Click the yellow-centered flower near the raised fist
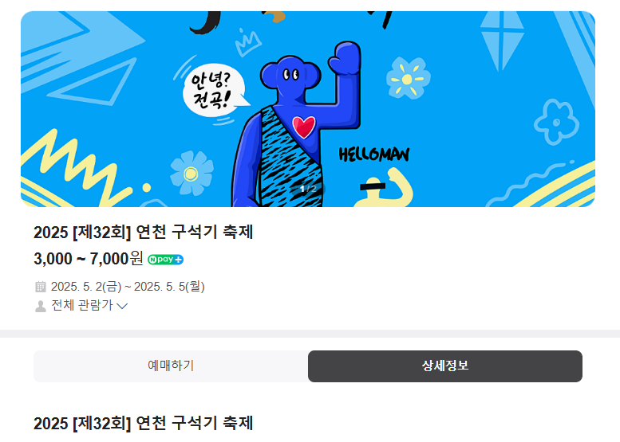Image resolution: width=620 pixels, height=442 pixels. click(408, 79)
